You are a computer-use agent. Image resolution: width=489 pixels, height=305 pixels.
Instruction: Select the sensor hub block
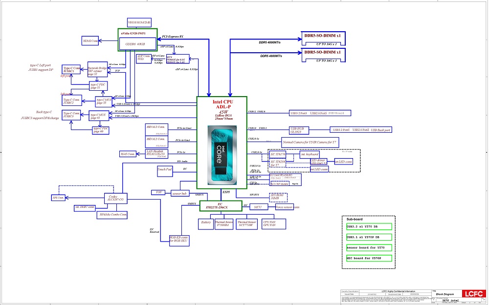(180, 194)
